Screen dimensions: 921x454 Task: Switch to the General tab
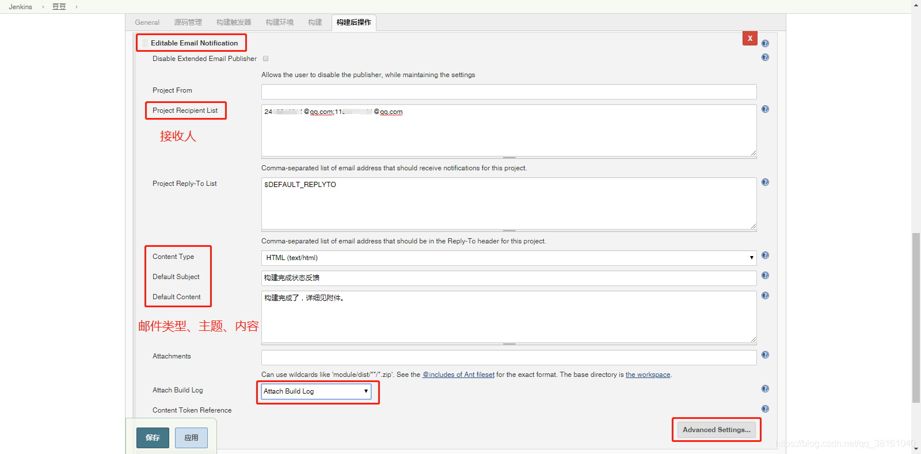coord(147,22)
